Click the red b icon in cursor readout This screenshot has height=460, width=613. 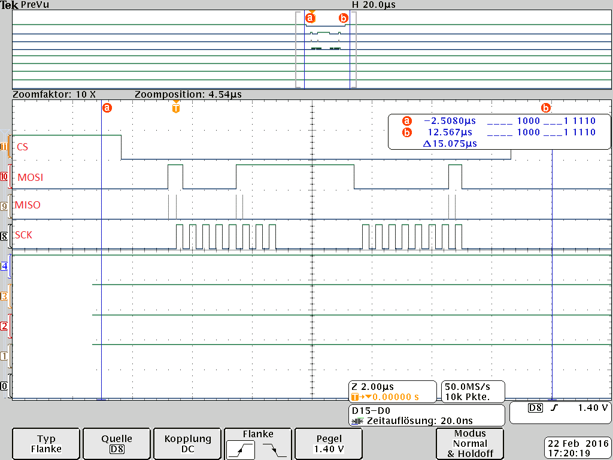click(407, 132)
